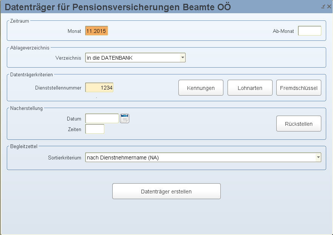This screenshot has height=235, width=333.
Task: Select the 'in die DATENBANK' combo box
Action: click(135, 57)
